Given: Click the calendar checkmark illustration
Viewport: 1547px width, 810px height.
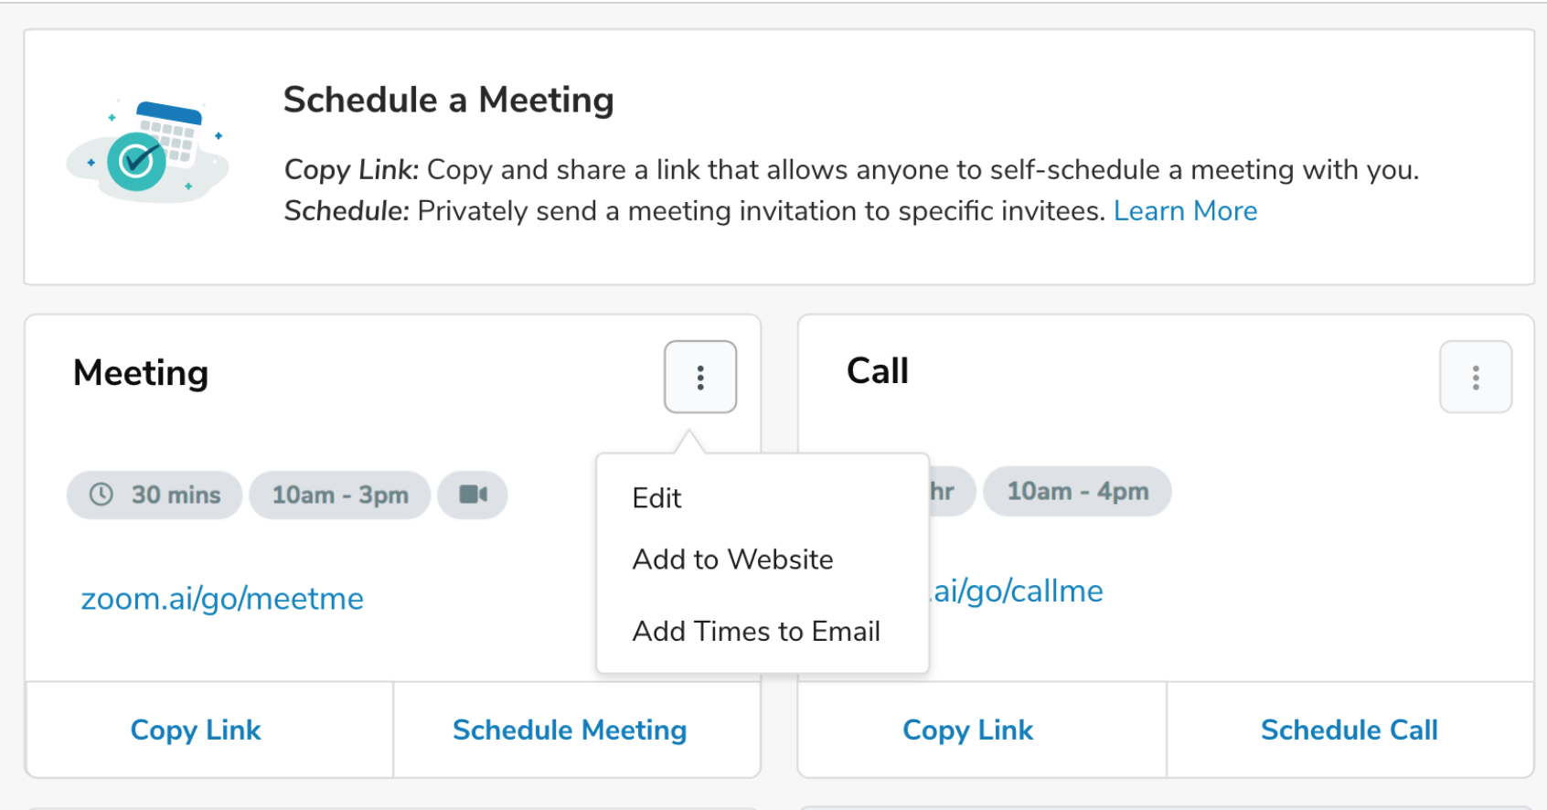Looking at the screenshot, I should coord(148,152).
